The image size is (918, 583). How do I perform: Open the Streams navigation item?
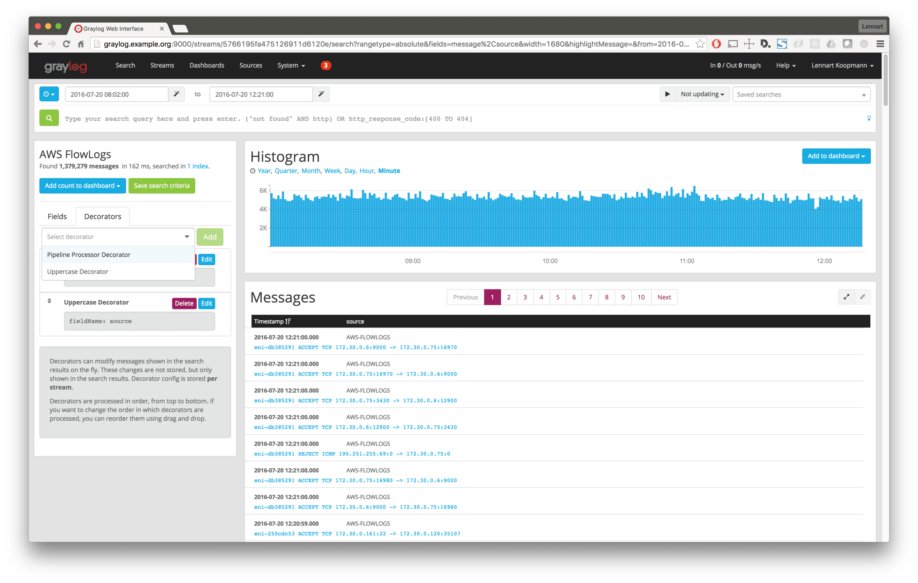click(x=162, y=66)
